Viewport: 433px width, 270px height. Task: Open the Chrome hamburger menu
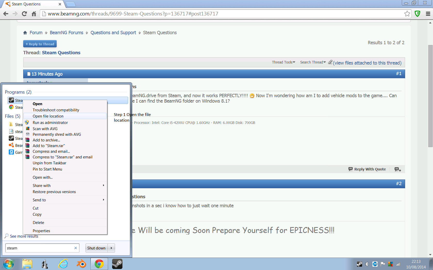click(428, 14)
